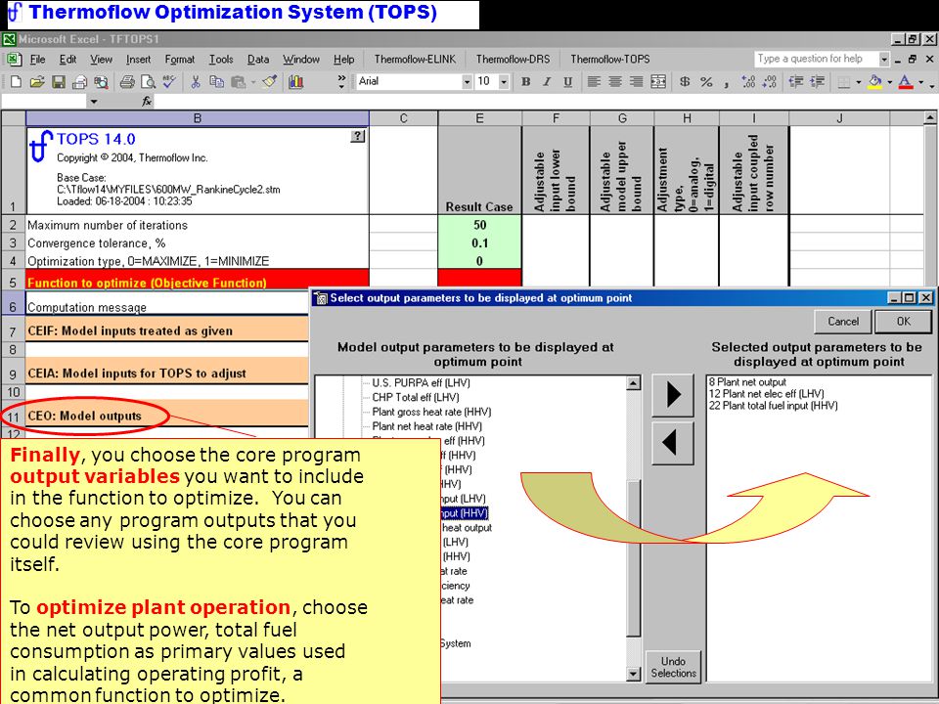Click the formula bar fx button
Viewport: 939px width, 704px height.
click(x=147, y=102)
